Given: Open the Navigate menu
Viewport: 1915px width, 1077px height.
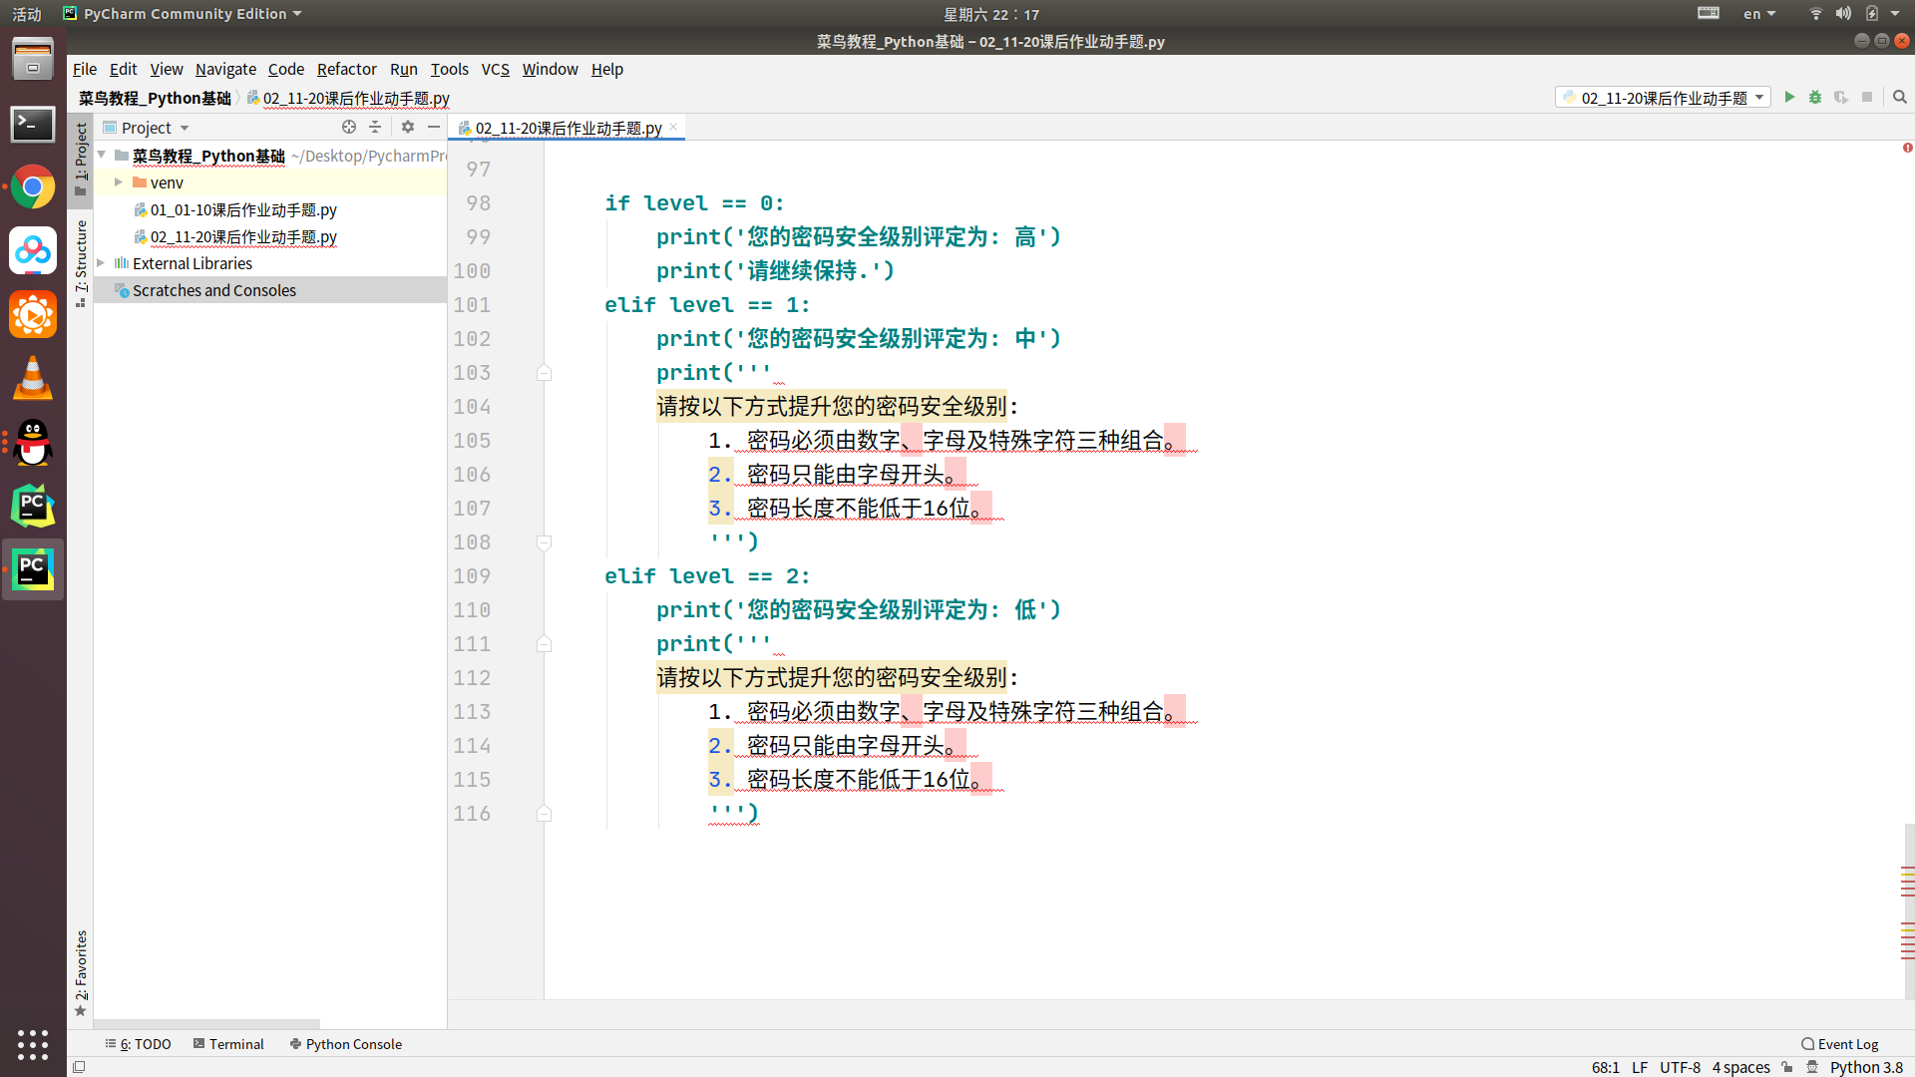Looking at the screenshot, I should (x=225, y=69).
